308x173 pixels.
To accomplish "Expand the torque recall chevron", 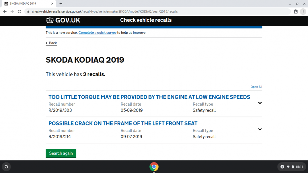I will (x=260, y=103).
